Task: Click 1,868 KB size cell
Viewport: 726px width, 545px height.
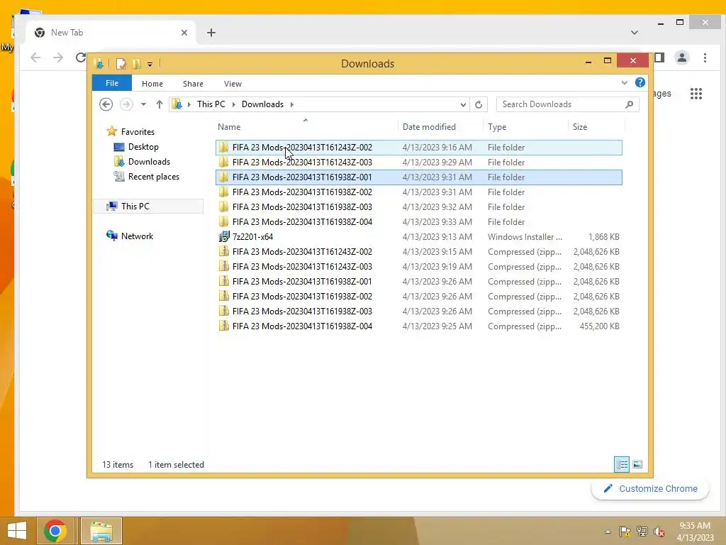Action: coord(604,237)
